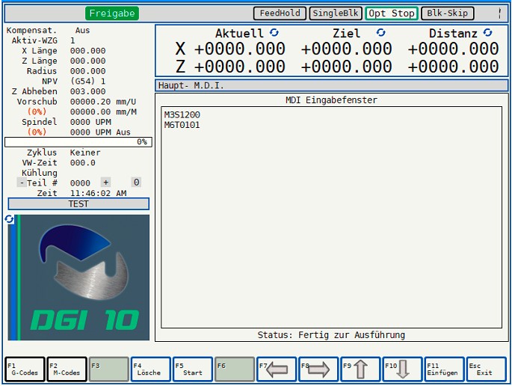Toggle SingleBlk mode
512x386 pixels.
coord(336,13)
